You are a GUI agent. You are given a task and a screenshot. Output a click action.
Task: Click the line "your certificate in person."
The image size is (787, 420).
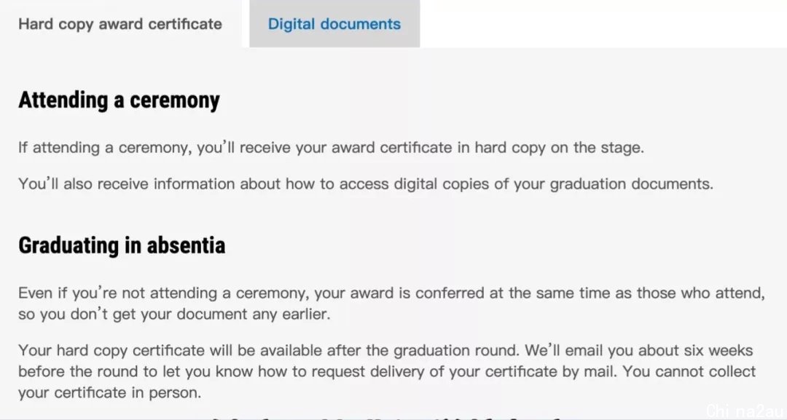pyautogui.click(x=110, y=392)
